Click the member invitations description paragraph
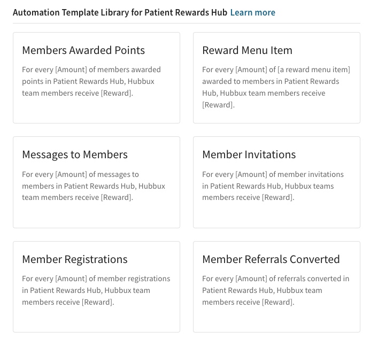Viewport: 370px width, 340px height. pos(273,186)
